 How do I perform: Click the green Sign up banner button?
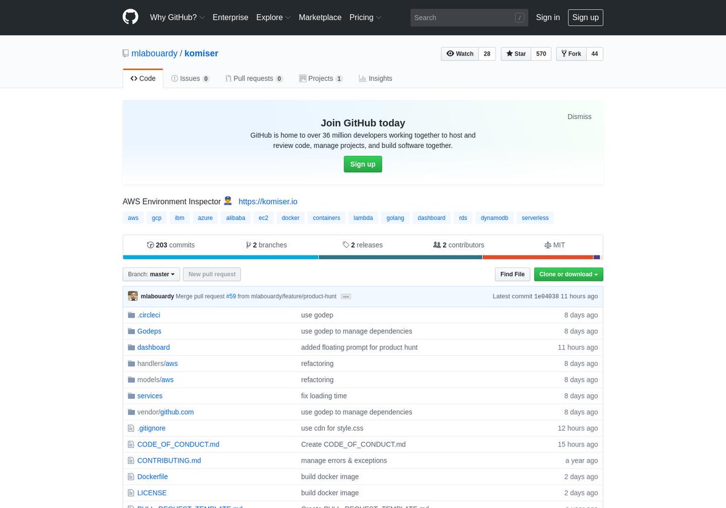pyautogui.click(x=363, y=164)
